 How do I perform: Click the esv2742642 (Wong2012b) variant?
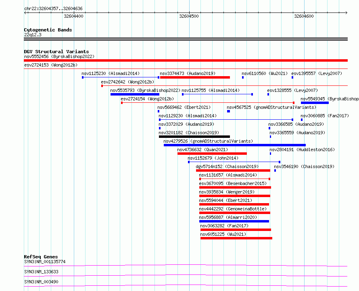tap(224, 86)
